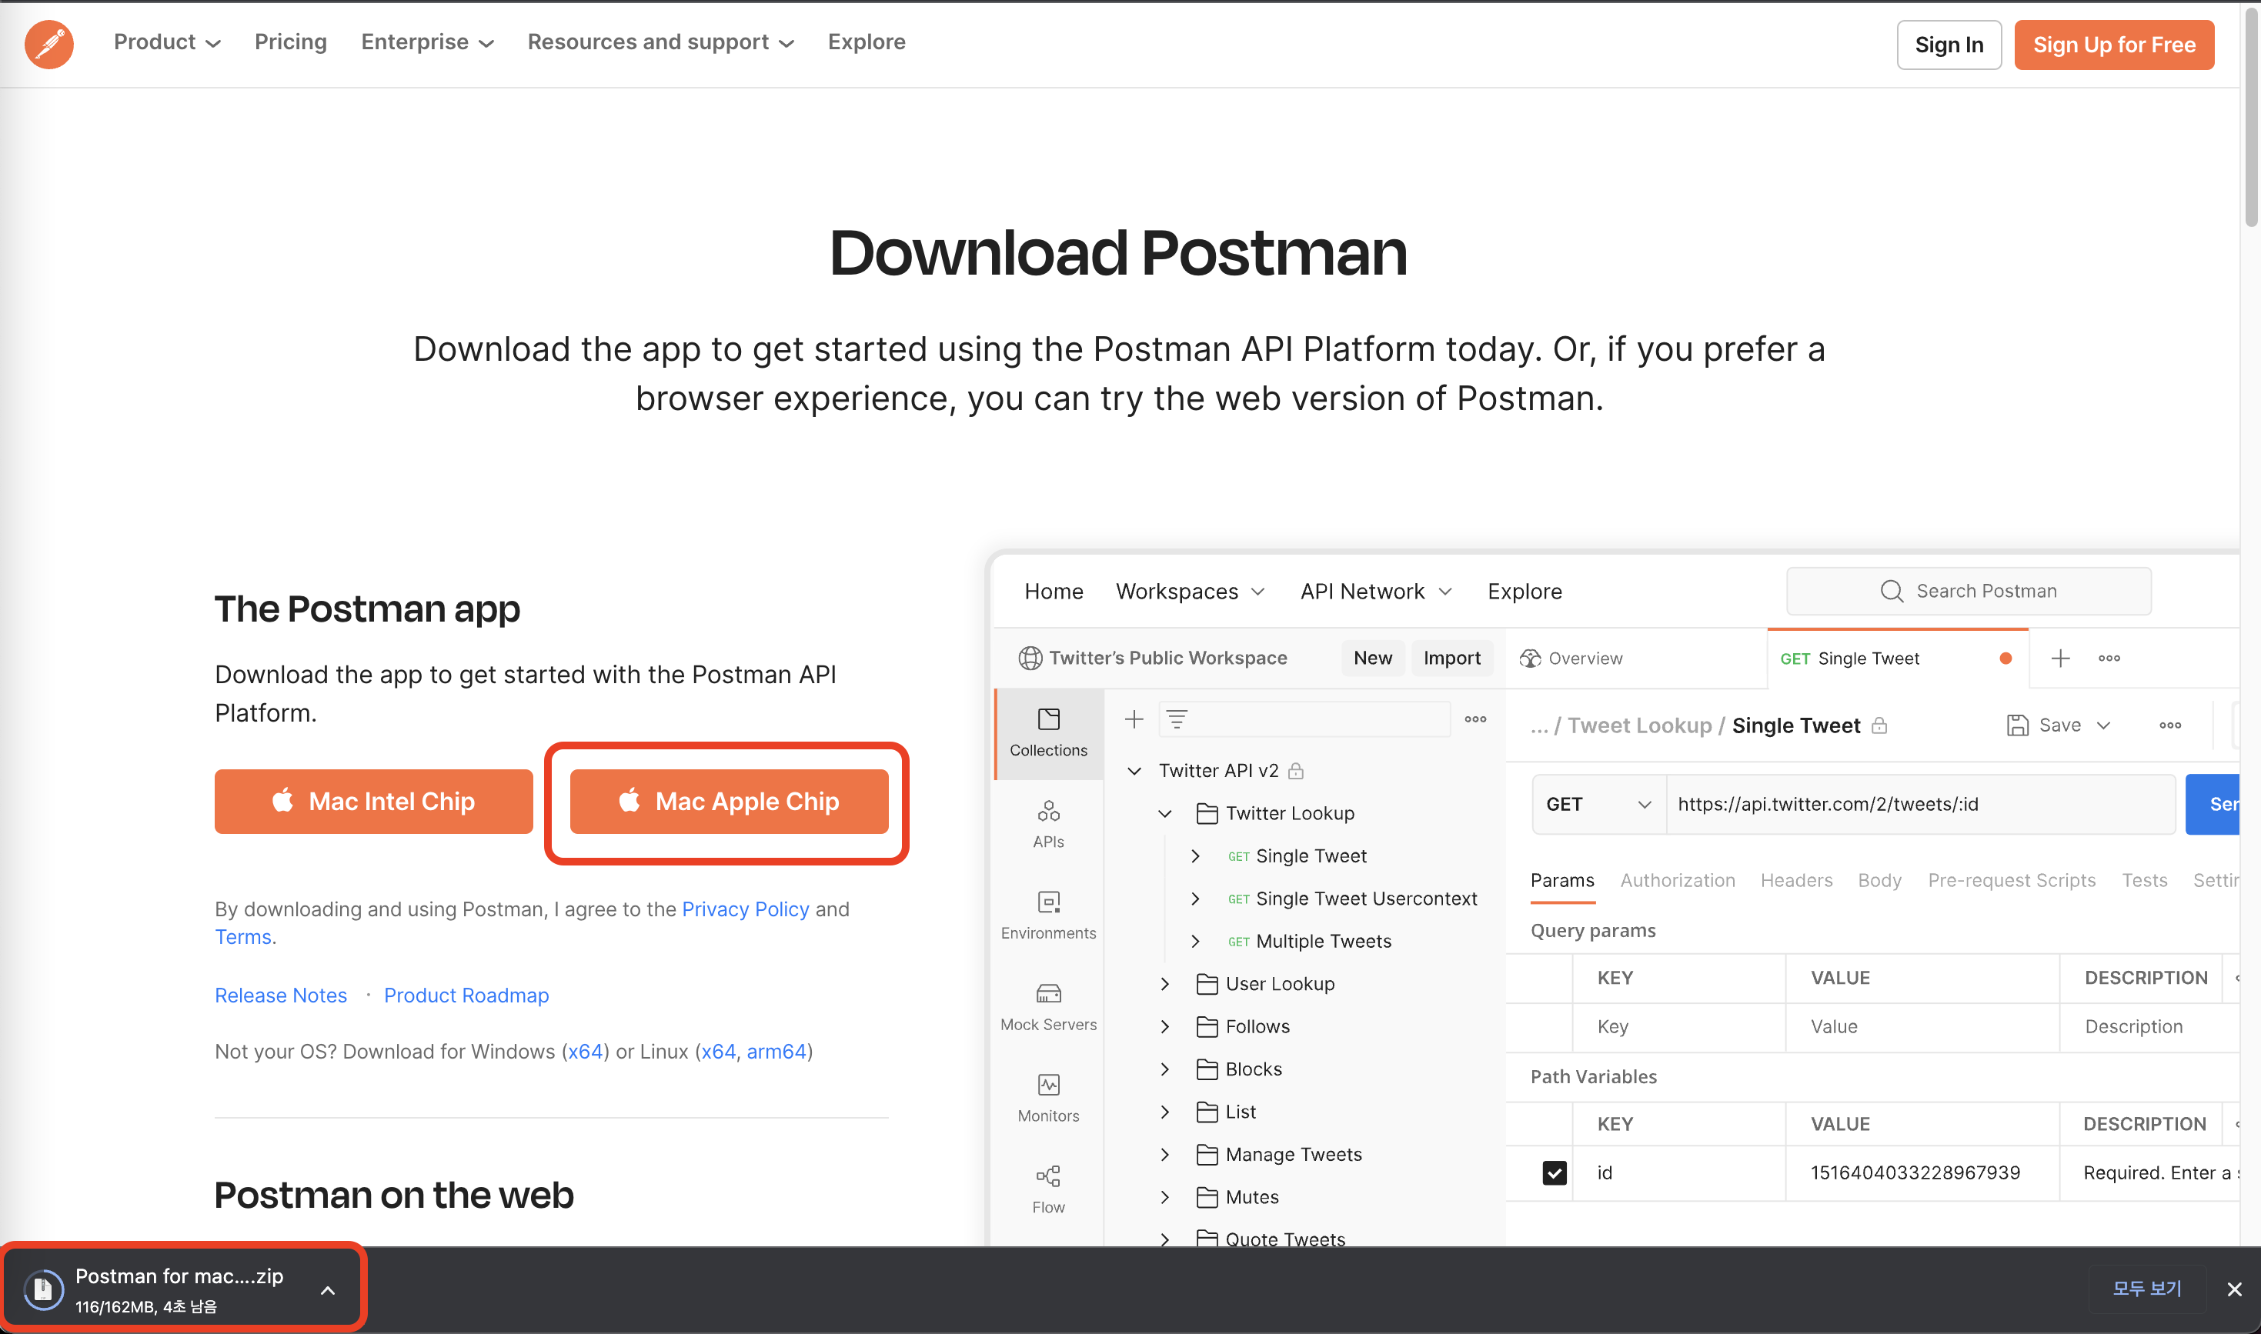This screenshot has height=1334, width=2261.
Task: Open download item options chevron
Action: pyautogui.click(x=328, y=1290)
